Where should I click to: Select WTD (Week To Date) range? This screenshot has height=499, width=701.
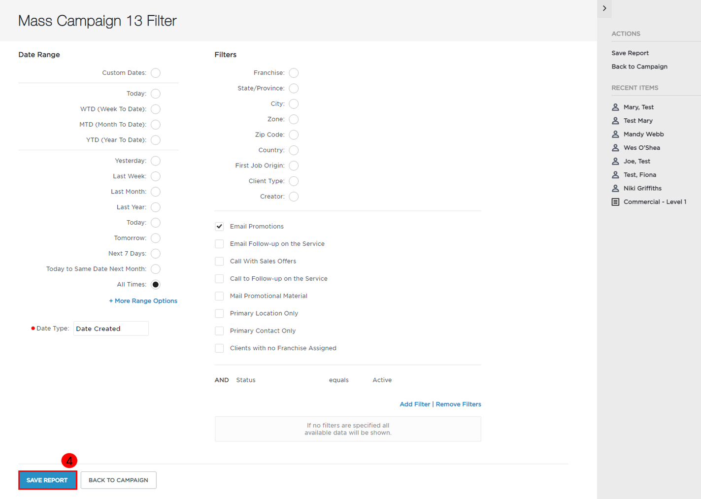(x=156, y=109)
